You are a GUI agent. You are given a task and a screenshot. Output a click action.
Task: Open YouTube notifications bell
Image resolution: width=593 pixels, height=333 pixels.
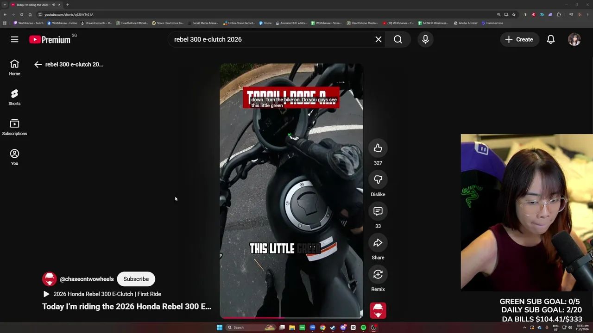pyautogui.click(x=551, y=39)
